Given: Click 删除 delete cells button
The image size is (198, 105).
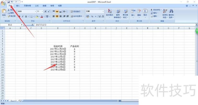Looking at the screenshot, I should pyautogui.click(x=139, y=14).
